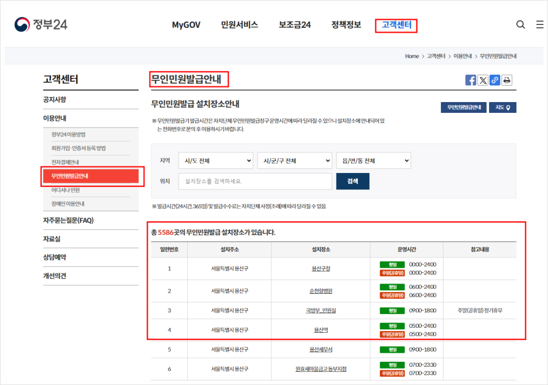Click the Home breadcrumb link

tap(412, 56)
